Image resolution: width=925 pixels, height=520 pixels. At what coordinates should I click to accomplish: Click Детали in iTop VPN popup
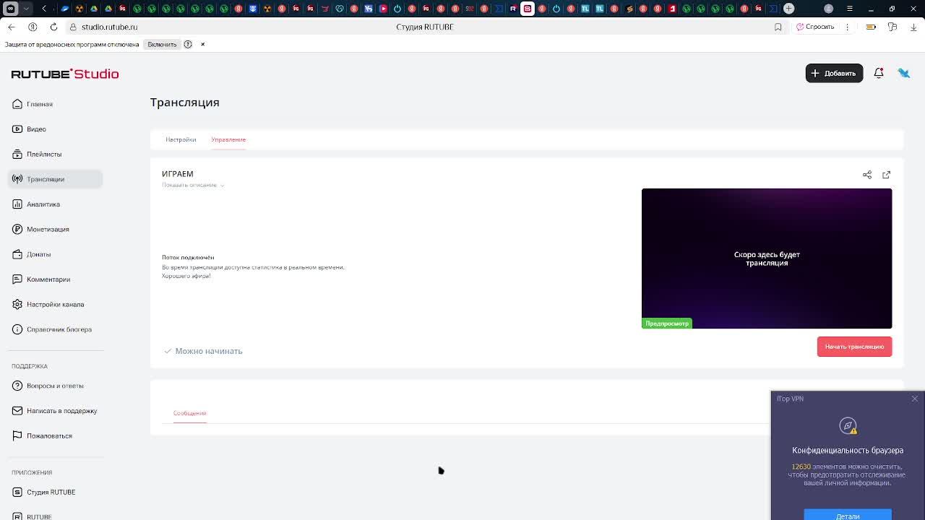coord(848,516)
